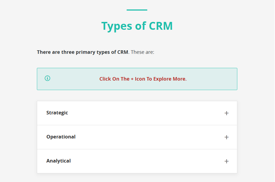This screenshot has height=182, width=275.
Task: Click the word 'CRM' in the intro sentence
Action: pyautogui.click(x=123, y=52)
